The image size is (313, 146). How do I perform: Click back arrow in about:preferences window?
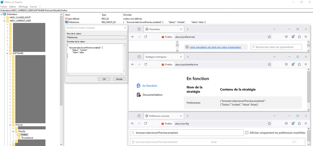[133, 37]
